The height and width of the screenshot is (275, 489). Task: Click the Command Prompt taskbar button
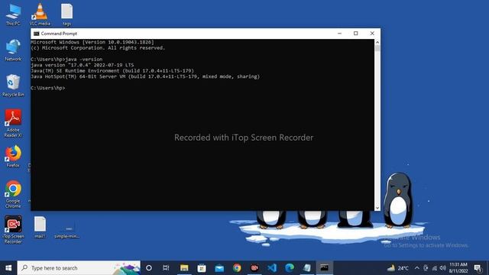pyautogui.click(x=324, y=268)
